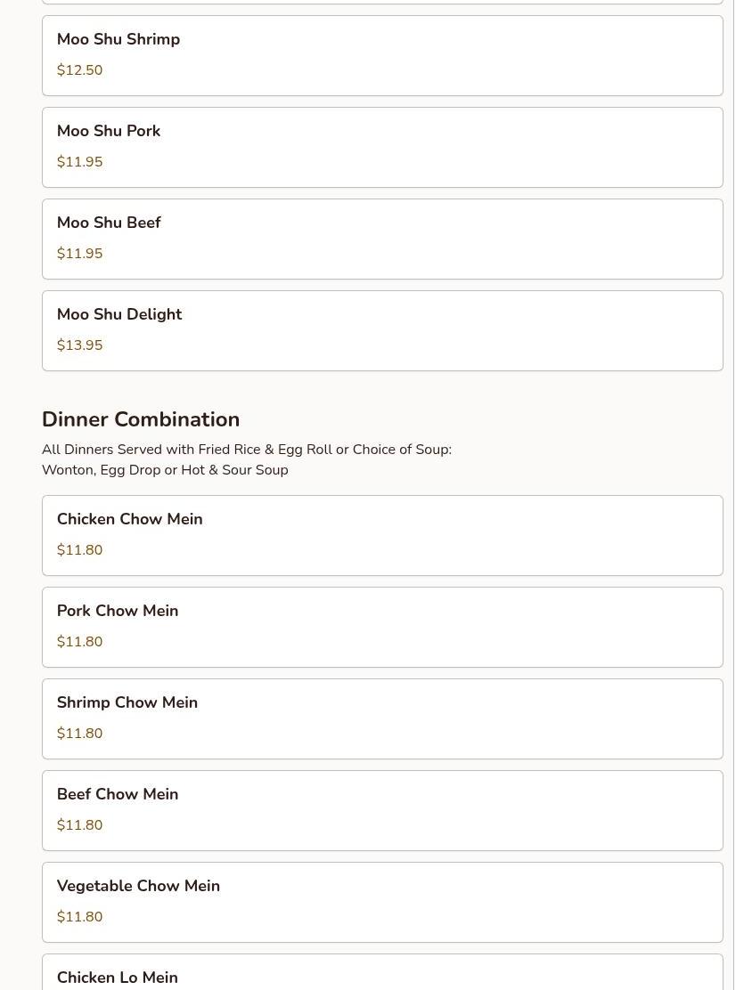Click the Shrimp Chow Mein title text
The image size is (752, 990).
pyautogui.click(x=127, y=702)
